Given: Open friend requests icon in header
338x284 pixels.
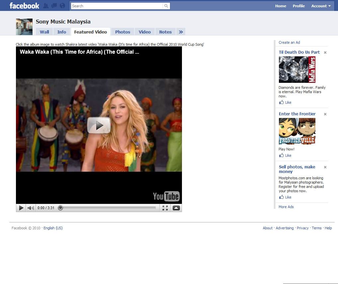Looking at the screenshot, I should point(46,6).
